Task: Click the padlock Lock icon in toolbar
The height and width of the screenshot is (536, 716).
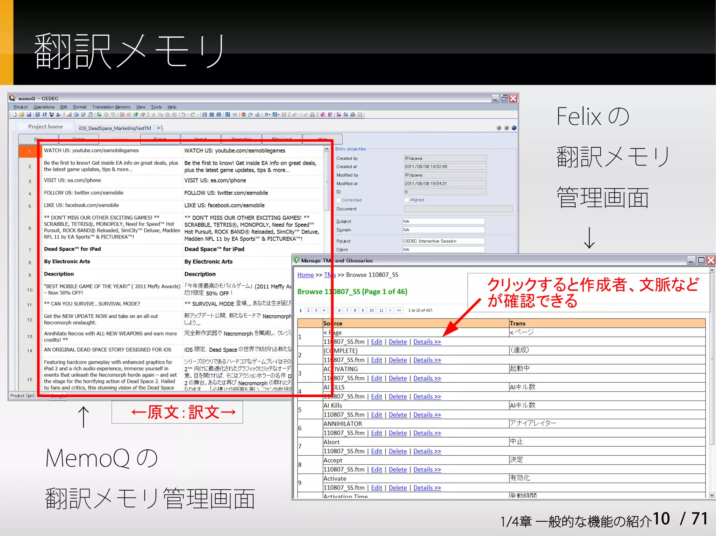Action: 312,115
